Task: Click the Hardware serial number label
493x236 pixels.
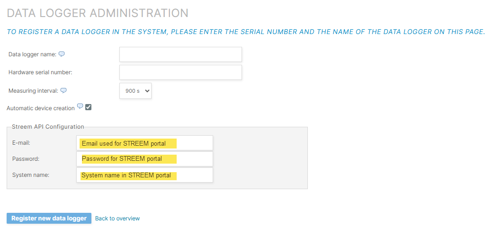Action: pos(40,72)
